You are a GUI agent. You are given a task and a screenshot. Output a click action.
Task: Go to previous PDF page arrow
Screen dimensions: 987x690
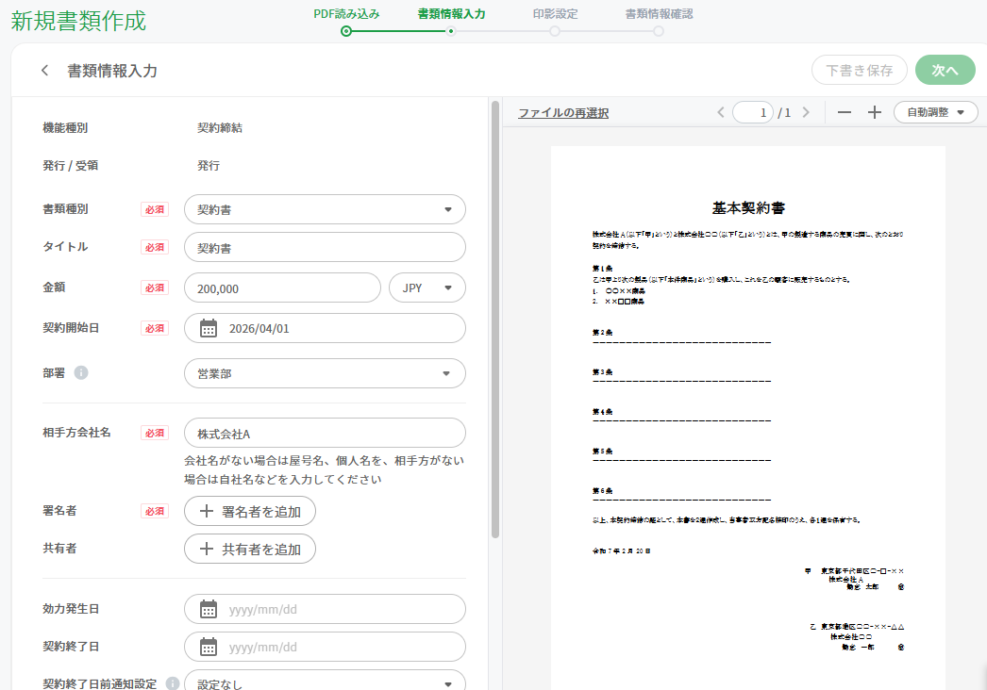point(721,112)
